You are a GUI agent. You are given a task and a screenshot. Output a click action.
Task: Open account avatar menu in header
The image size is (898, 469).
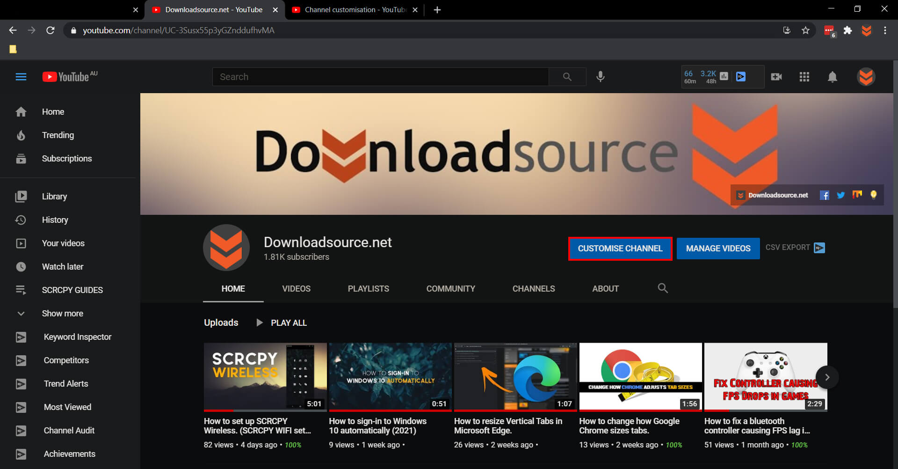tap(866, 77)
